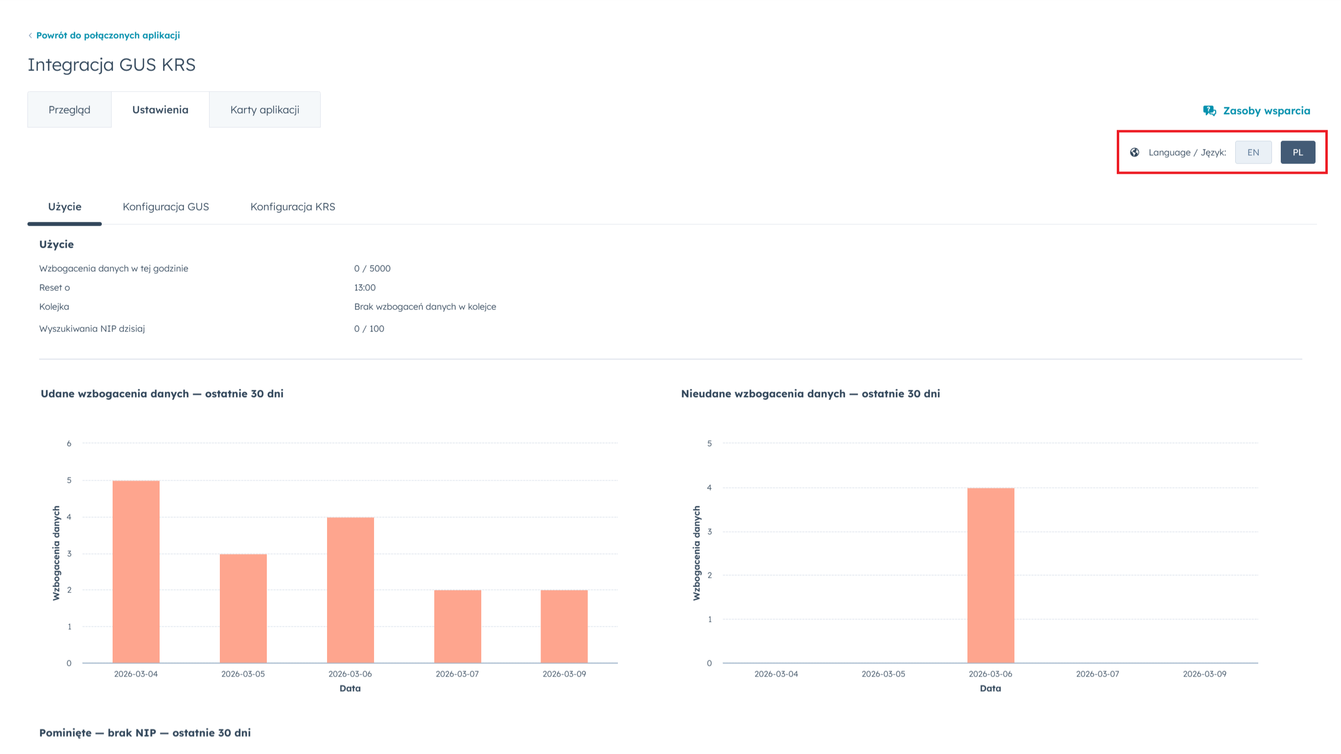Click the Wzbogacenia danych y-axis title, Nieudane chart

697,553
